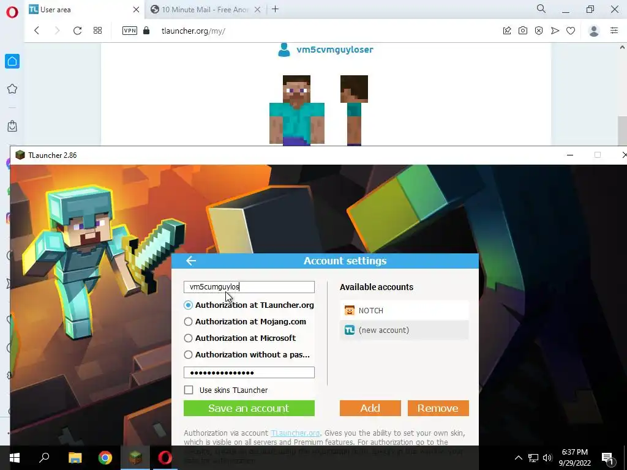Screen dimensions: 627x470
Task: Click the vm5cvmguyloser profile link
Action: coord(335,50)
